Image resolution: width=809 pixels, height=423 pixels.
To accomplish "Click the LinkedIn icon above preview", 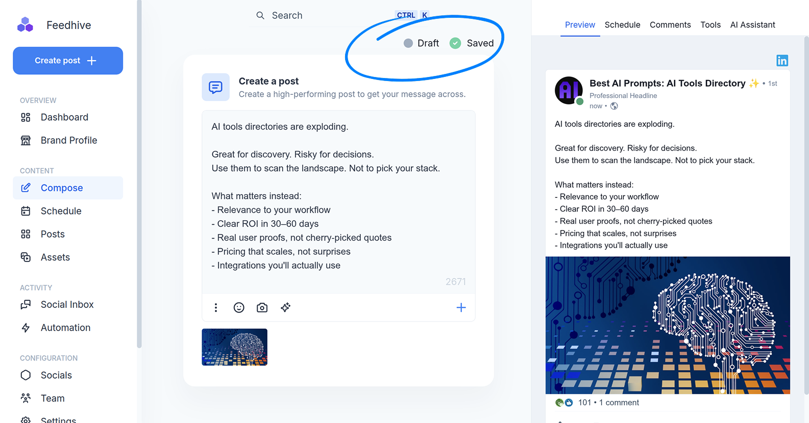I will tap(782, 61).
